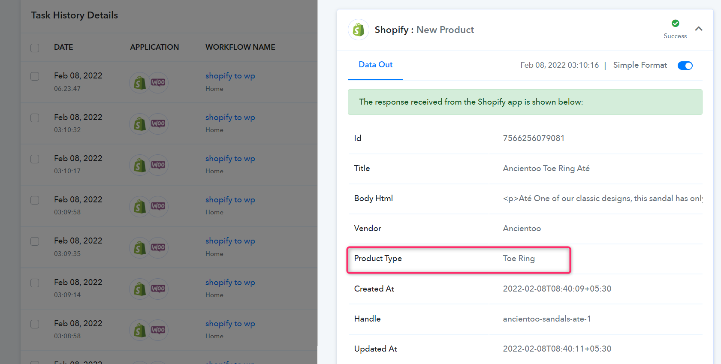The height and width of the screenshot is (364, 721).
Task: Click the WooCommerce icon in the 03:08:58 row
Action: 158,330
